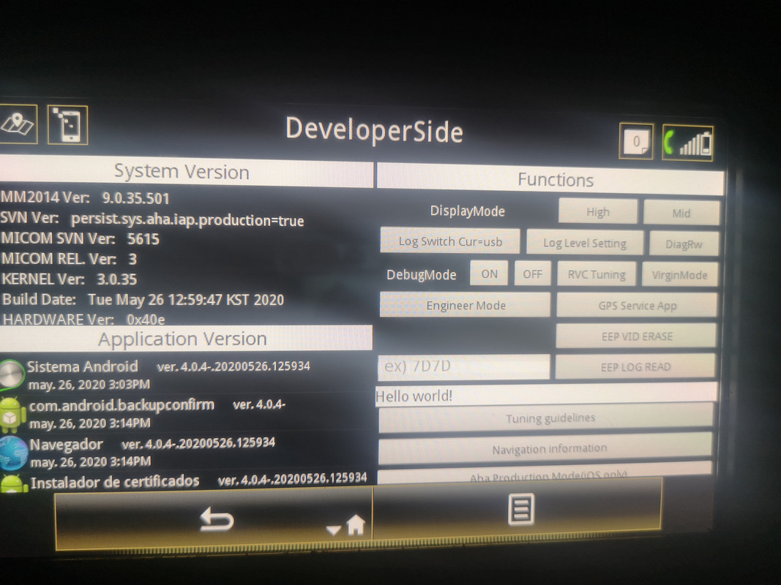Tap the back arrow button

pyautogui.click(x=216, y=521)
